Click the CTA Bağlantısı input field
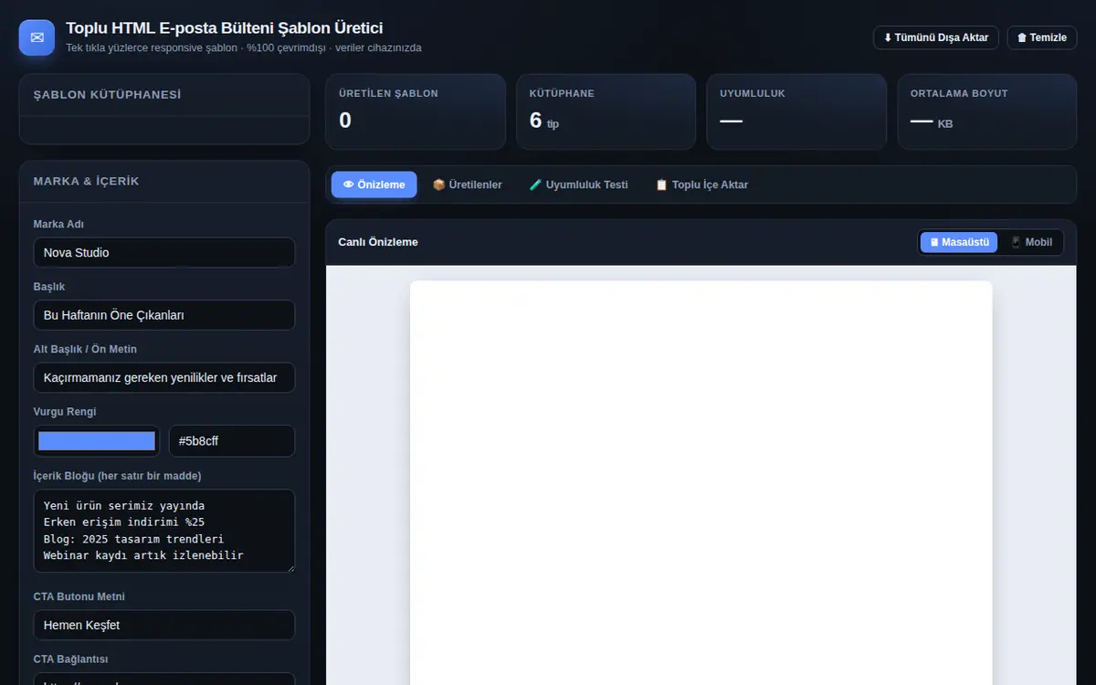The width and height of the screenshot is (1096, 685). coord(164,679)
